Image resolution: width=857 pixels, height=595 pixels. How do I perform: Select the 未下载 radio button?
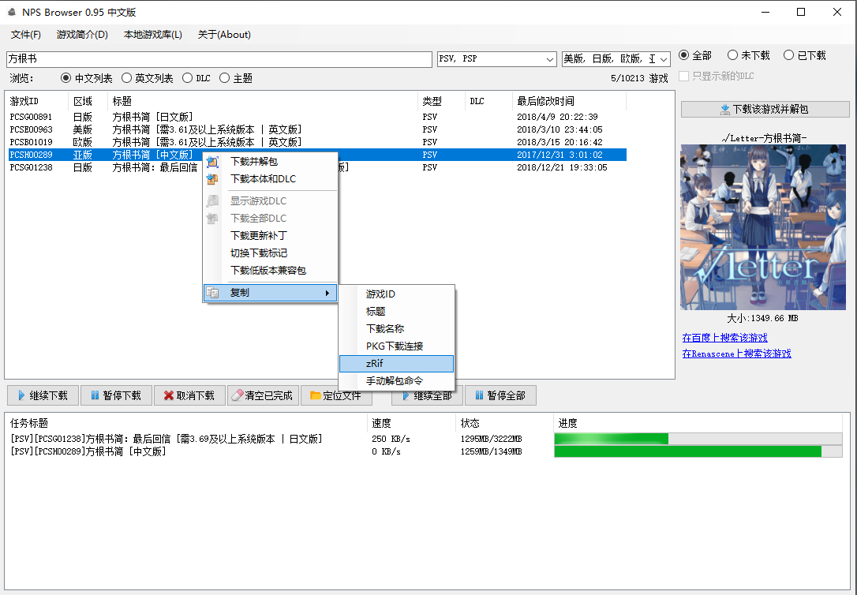pyautogui.click(x=732, y=55)
